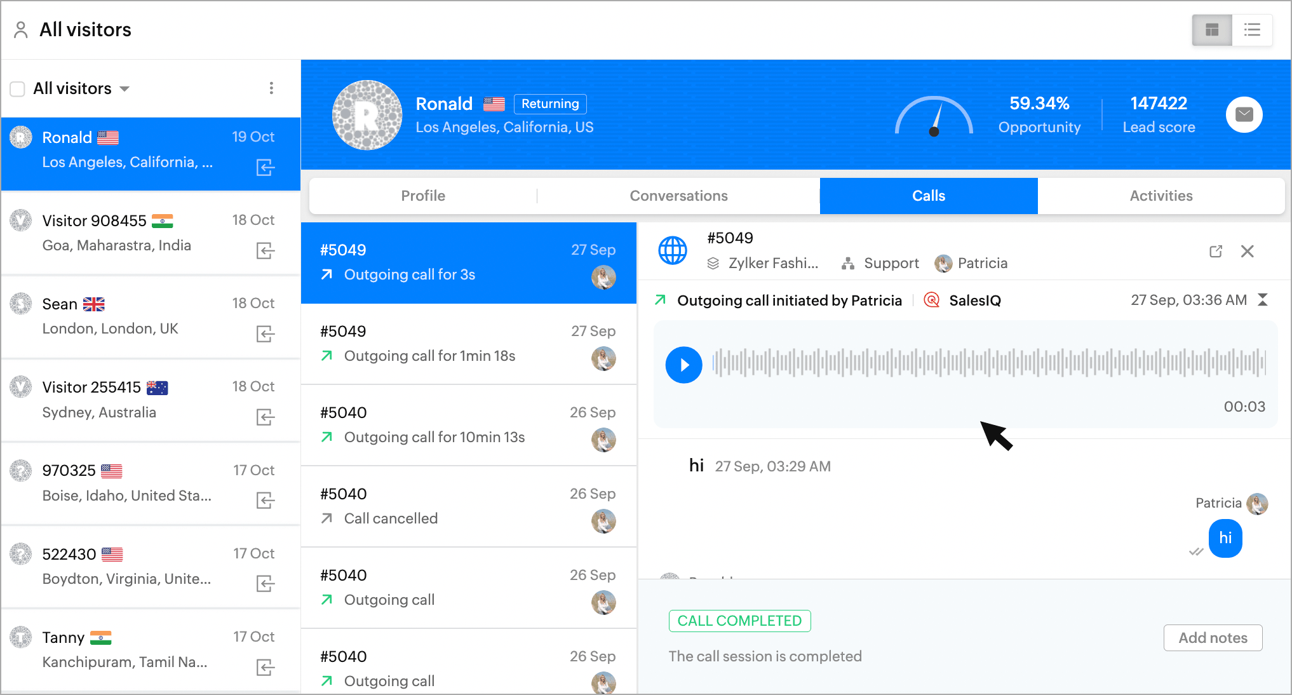
Task: Click the hourglass icon beside call timestamp
Action: [x=1263, y=300]
